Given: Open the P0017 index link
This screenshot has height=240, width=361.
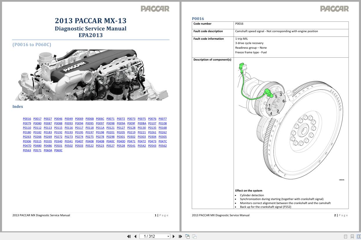Looking at the screenshot, I should point(37,119).
